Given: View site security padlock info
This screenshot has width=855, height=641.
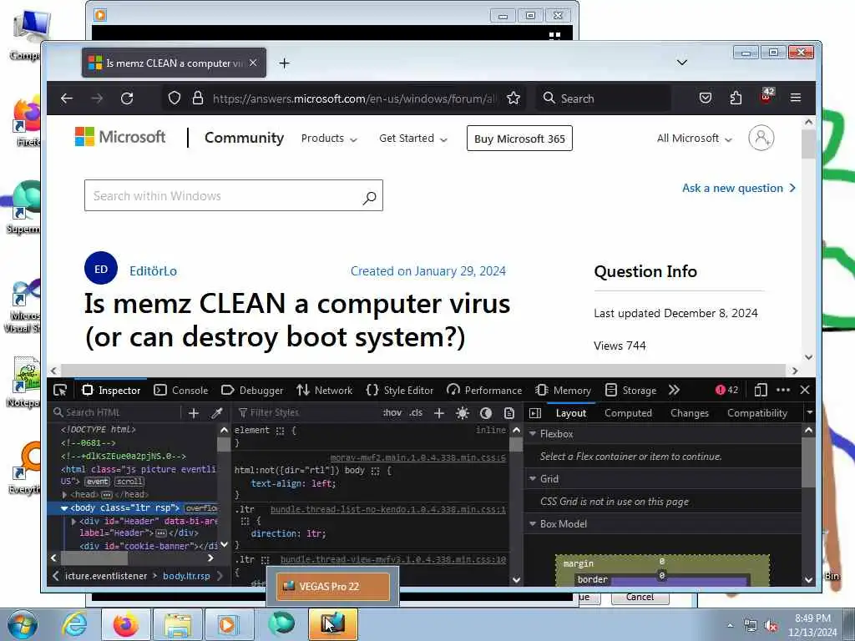Looking at the screenshot, I should tap(198, 98).
